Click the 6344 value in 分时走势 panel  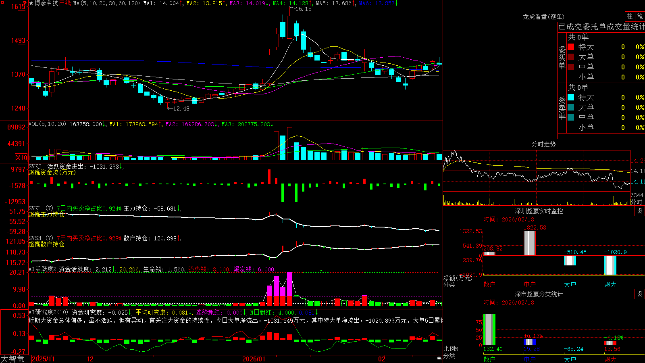coord(637,195)
